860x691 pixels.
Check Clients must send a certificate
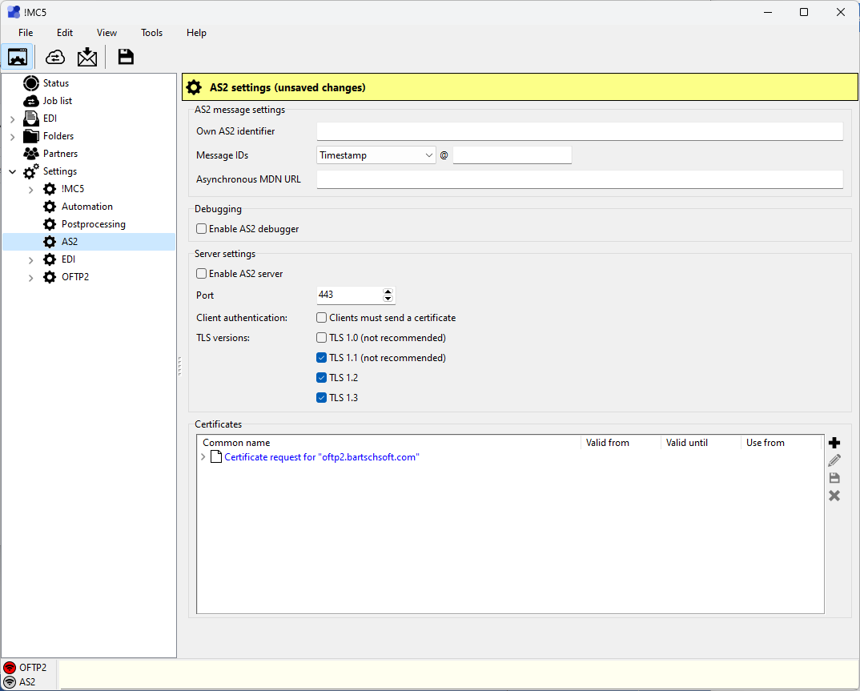pyautogui.click(x=321, y=318)
